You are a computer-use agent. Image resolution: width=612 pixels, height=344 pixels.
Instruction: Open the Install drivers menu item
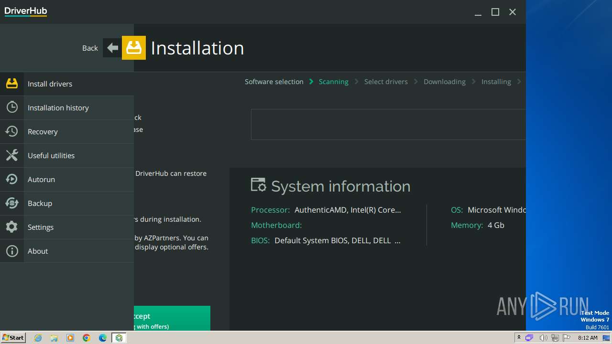click(x=67, y=84)
